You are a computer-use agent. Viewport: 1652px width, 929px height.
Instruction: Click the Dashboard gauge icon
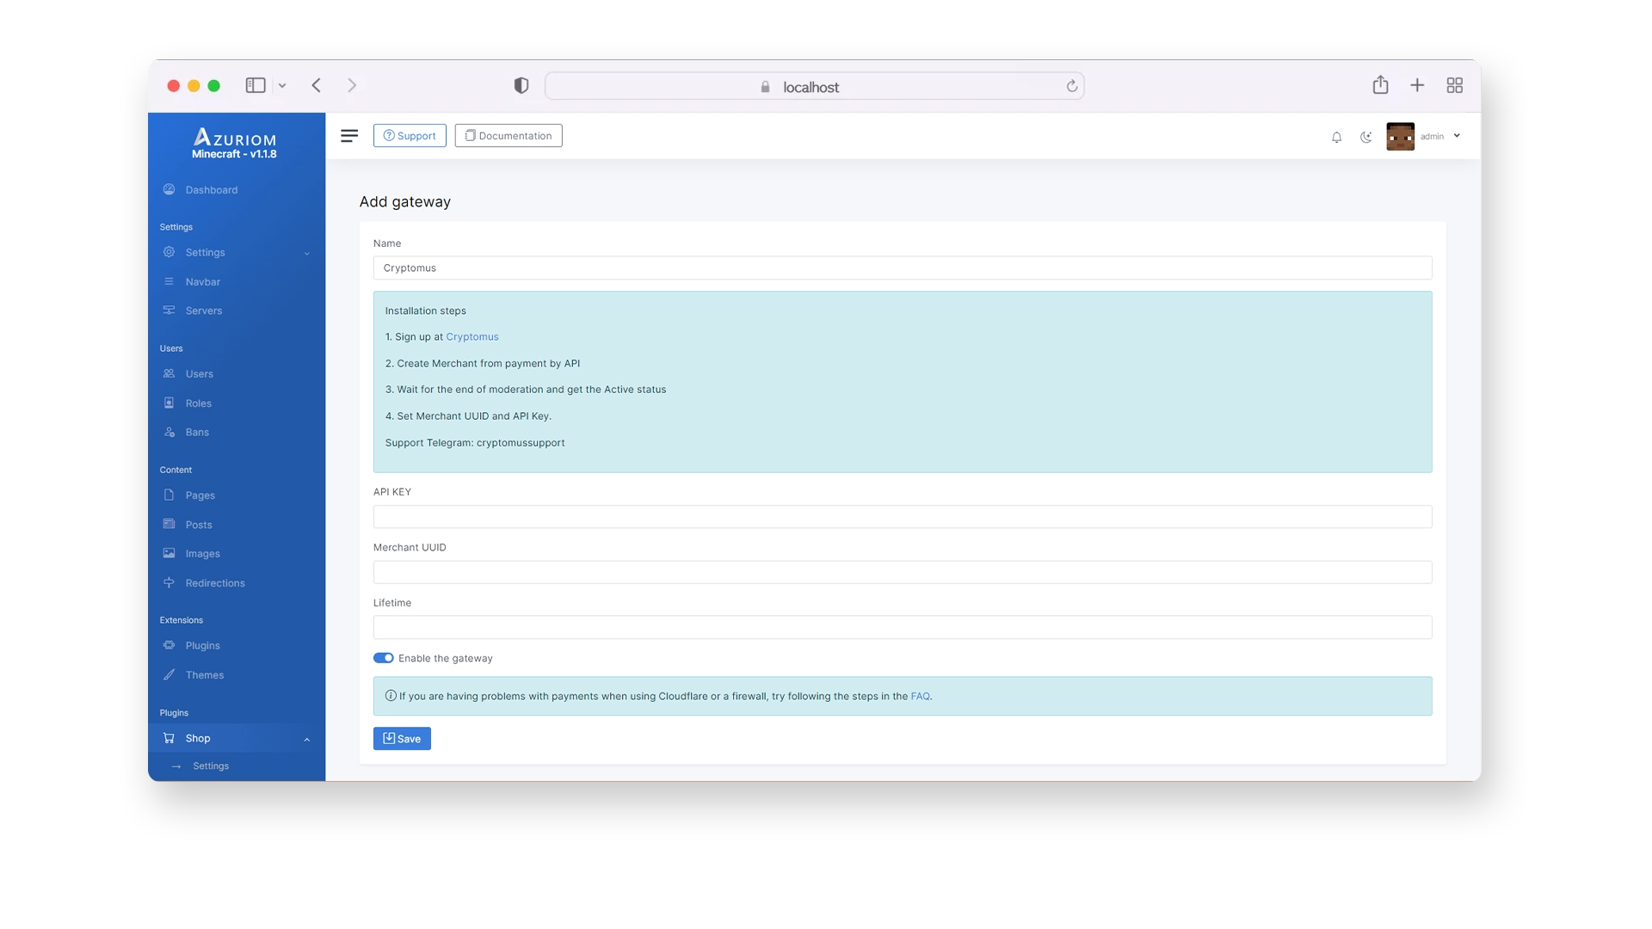coord(169,189)
